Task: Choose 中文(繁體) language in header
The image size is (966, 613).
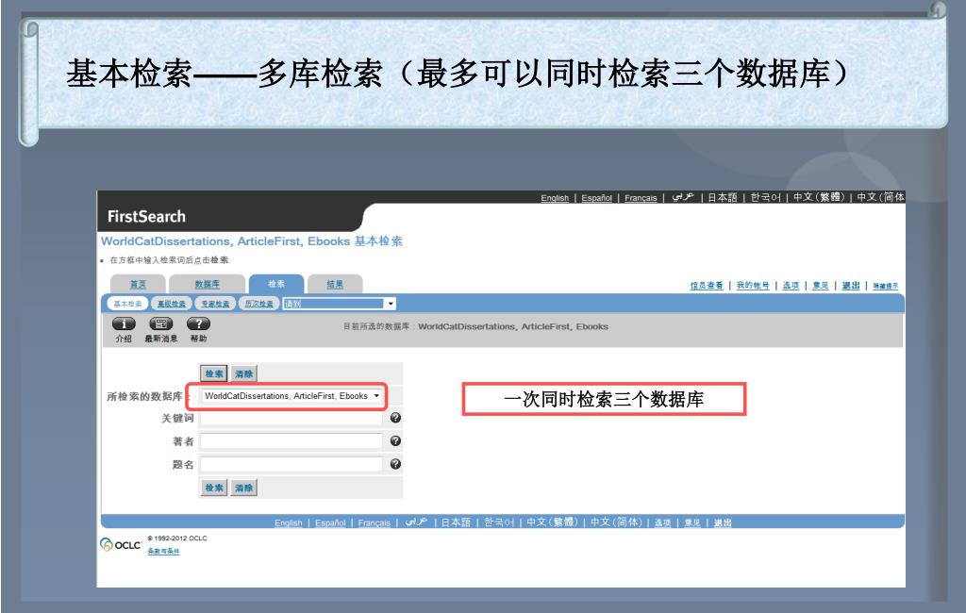Action: 819,197
